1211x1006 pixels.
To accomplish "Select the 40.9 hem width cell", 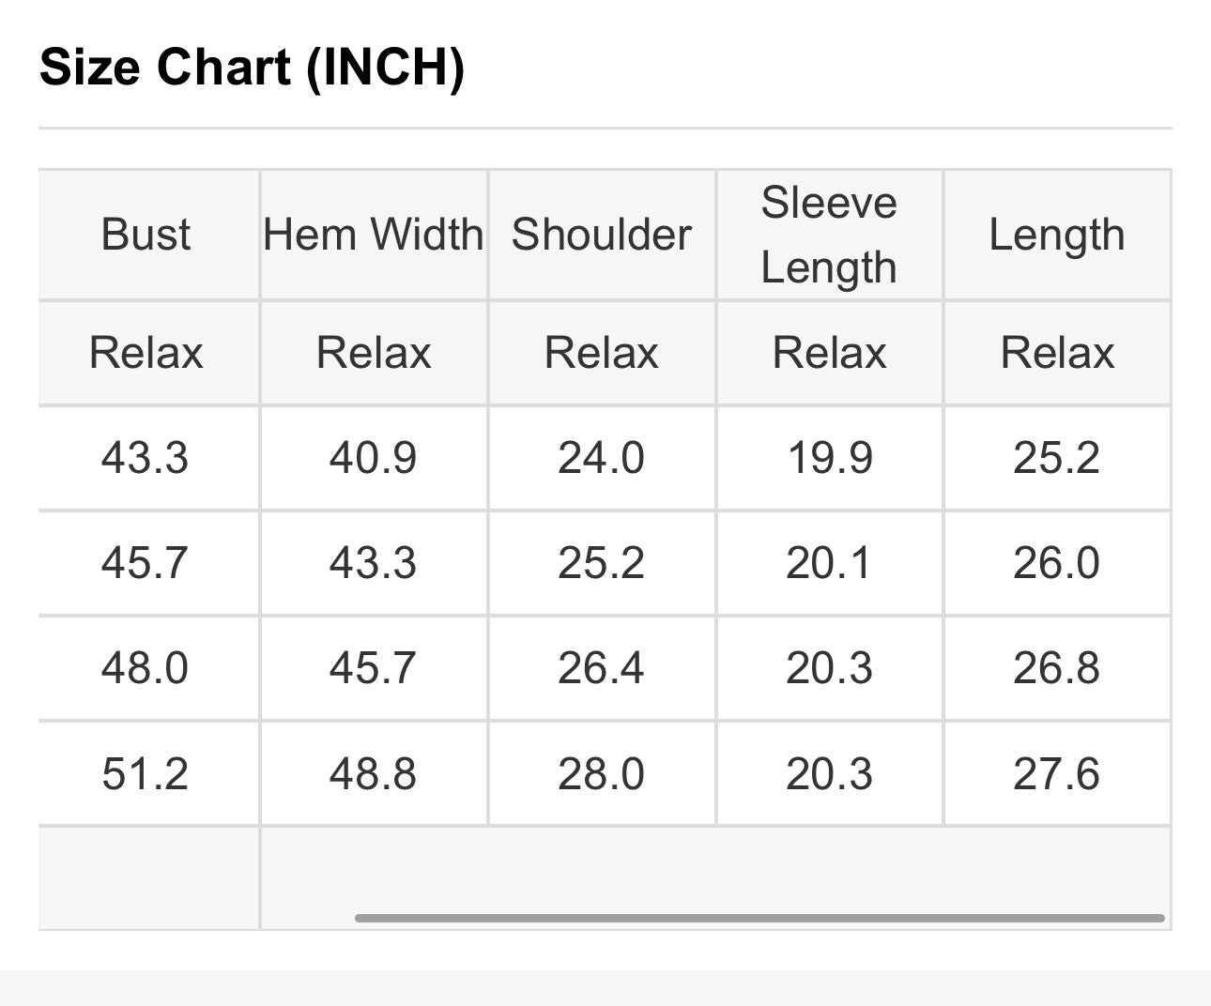I will point(374,458).
